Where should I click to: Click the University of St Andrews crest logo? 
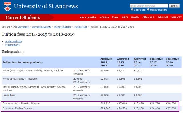point(7,7)
